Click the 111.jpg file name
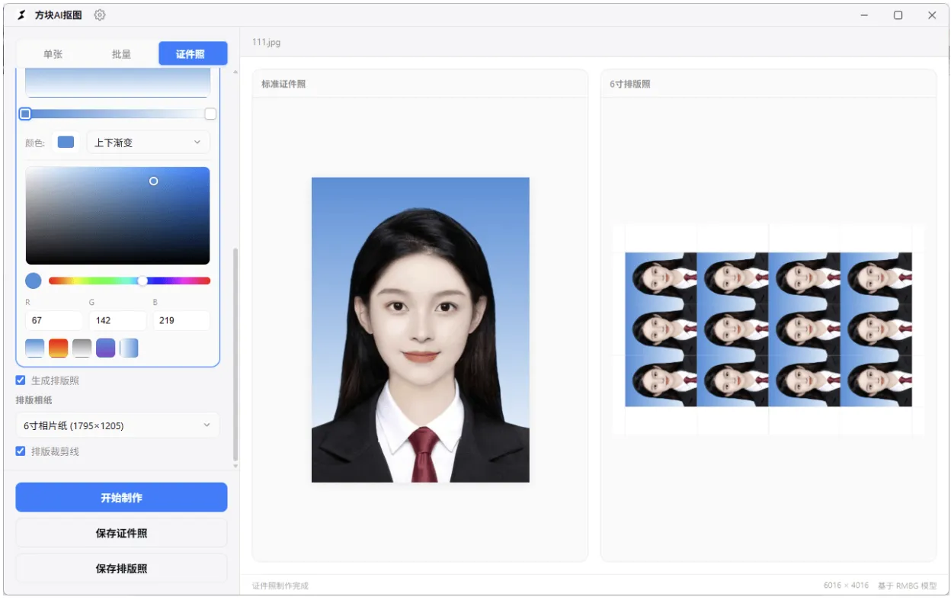The image size is (951, 600). click(266, 42)
